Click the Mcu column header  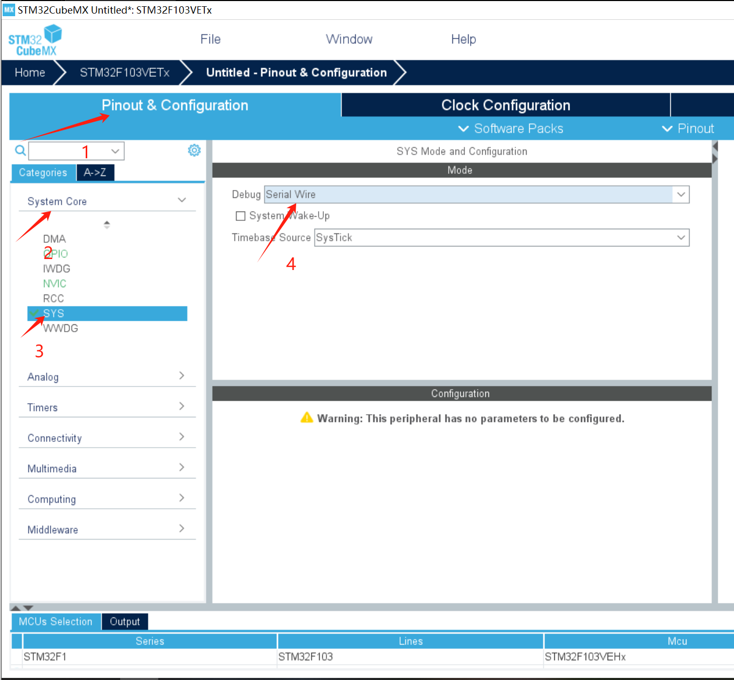pos(639,641)
